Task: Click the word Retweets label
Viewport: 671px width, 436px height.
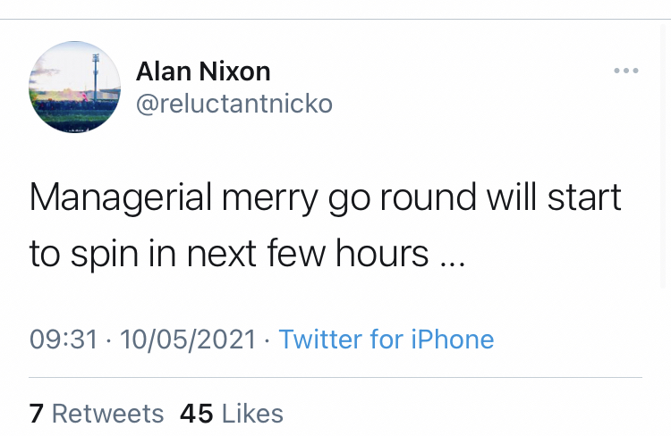Action: [108, 414]
